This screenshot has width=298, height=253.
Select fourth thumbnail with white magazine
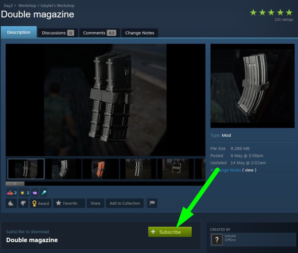tap(138, 169)
